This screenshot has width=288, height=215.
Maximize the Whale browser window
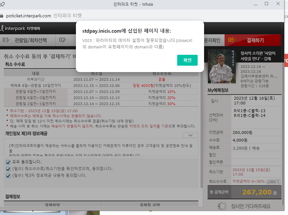[x=267, y=4]
